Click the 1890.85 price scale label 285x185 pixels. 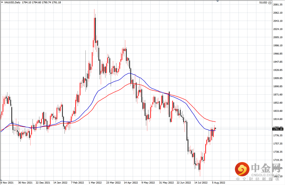(x=278, y=86)
